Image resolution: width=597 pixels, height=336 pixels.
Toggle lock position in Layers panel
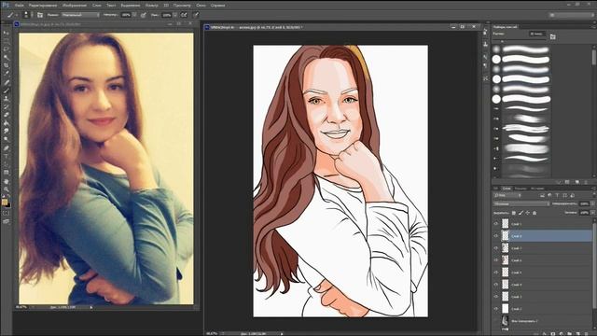(x=528, y=213)
